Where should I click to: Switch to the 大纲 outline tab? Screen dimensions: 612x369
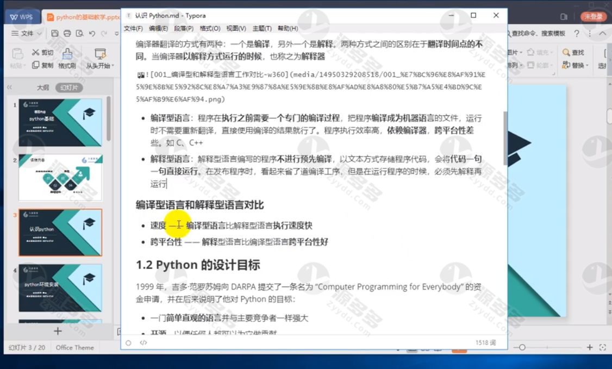click(43, 87)
